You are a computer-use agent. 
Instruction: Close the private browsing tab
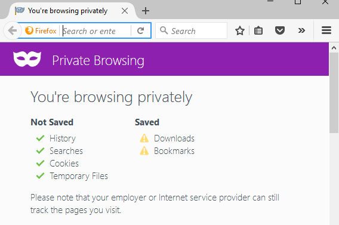point(125,11)
